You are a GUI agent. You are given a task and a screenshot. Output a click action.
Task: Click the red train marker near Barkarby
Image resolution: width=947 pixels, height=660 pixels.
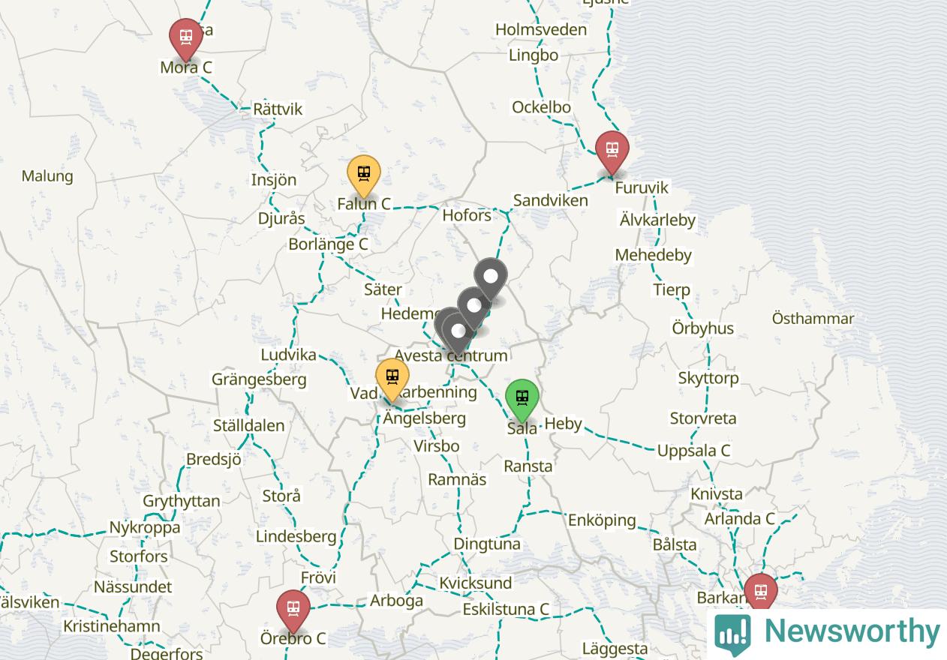pyautogui.click(x=761, y=592)
